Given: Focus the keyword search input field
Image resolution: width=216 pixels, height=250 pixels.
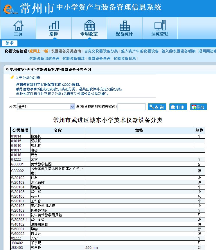Looking at the screenshot, I should pyautogui.click(x=131, y=107).
